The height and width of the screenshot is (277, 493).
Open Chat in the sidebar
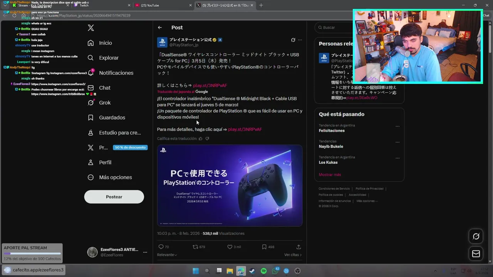click(x=105, y=88)
